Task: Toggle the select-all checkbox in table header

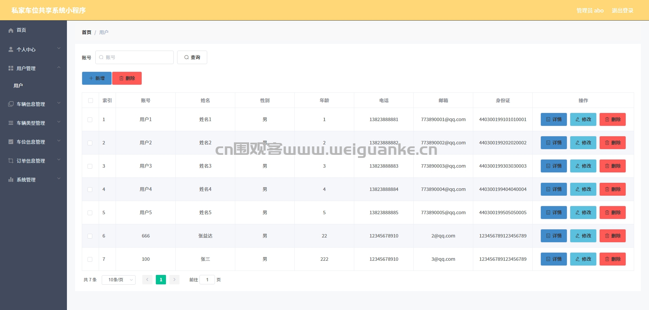Action: [90, 101]
